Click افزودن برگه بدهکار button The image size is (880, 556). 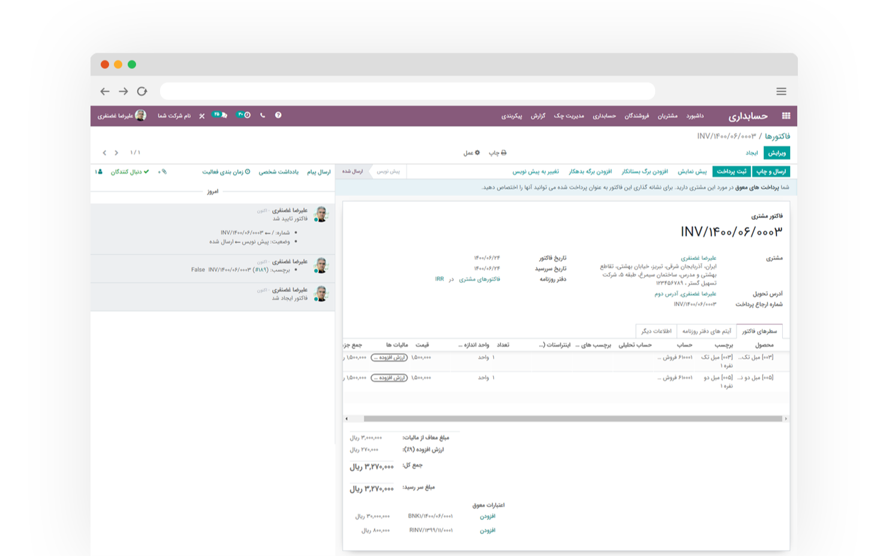coord(590,171)
